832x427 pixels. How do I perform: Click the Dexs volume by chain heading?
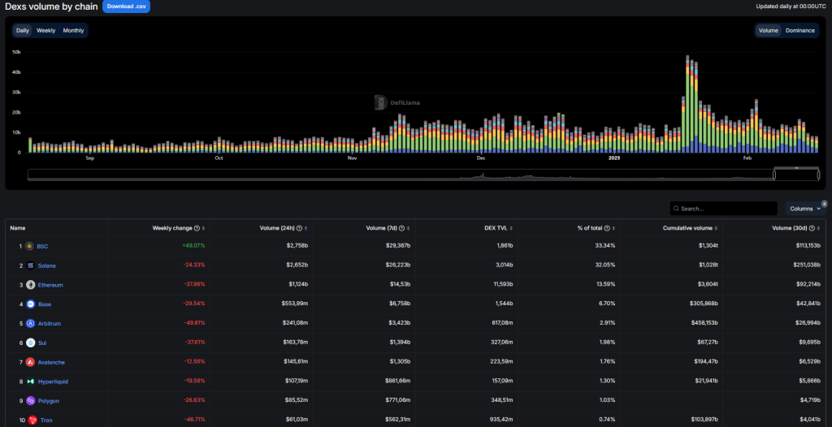pos(51,6)
